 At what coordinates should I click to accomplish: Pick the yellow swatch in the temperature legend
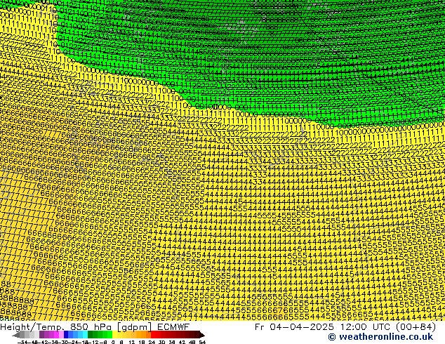tap(114, 335)
